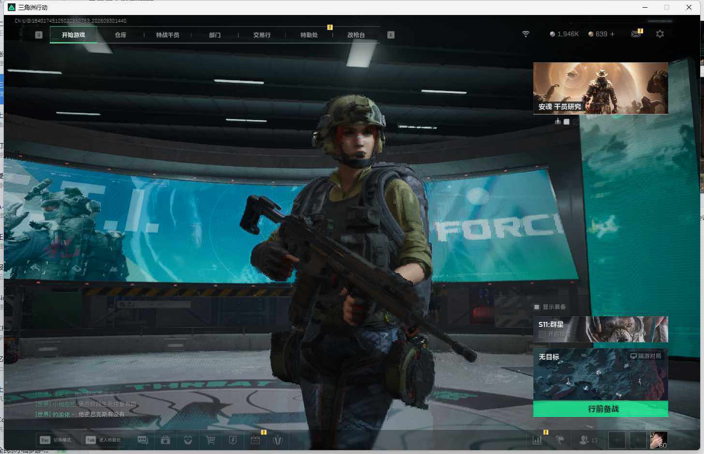Click the Q key icon left of tabs

coord(39,35)
